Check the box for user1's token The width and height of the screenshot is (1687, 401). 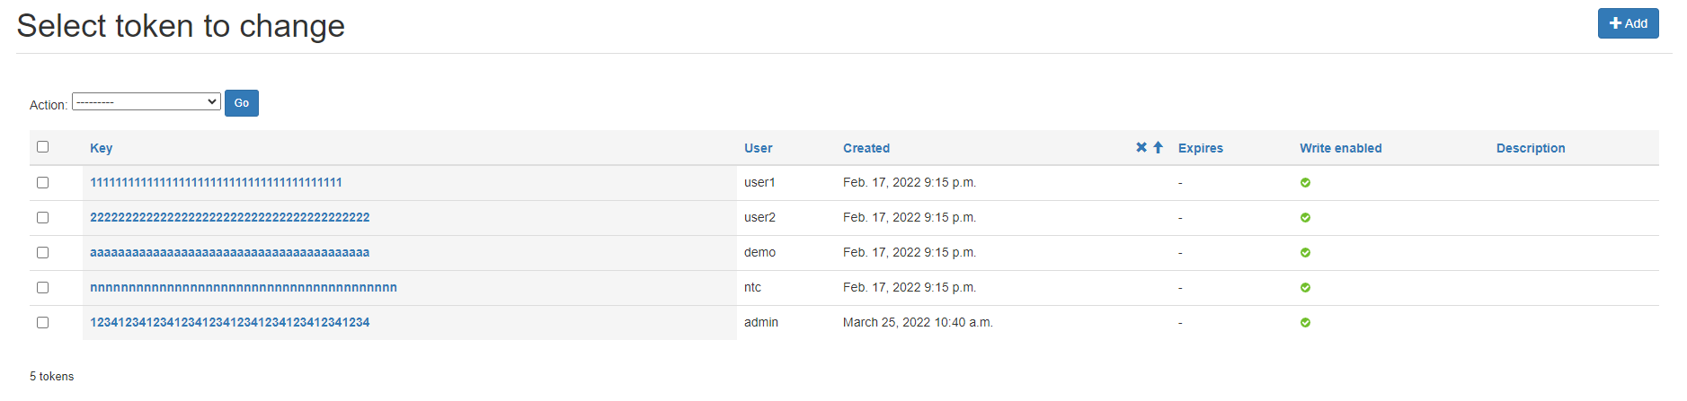pos(42,183)
